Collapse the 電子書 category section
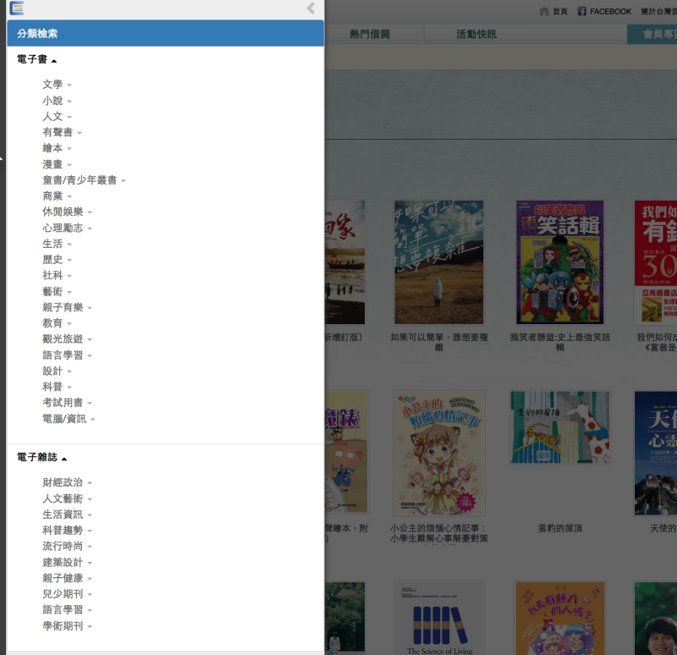Viewport: 677px width, 655px height. pos(36,59)
